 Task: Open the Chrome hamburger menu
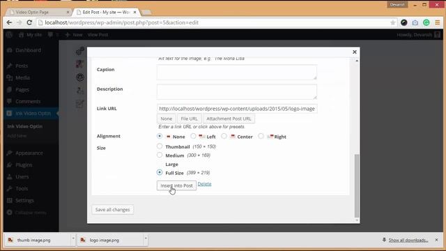click(x=438, y=22)
